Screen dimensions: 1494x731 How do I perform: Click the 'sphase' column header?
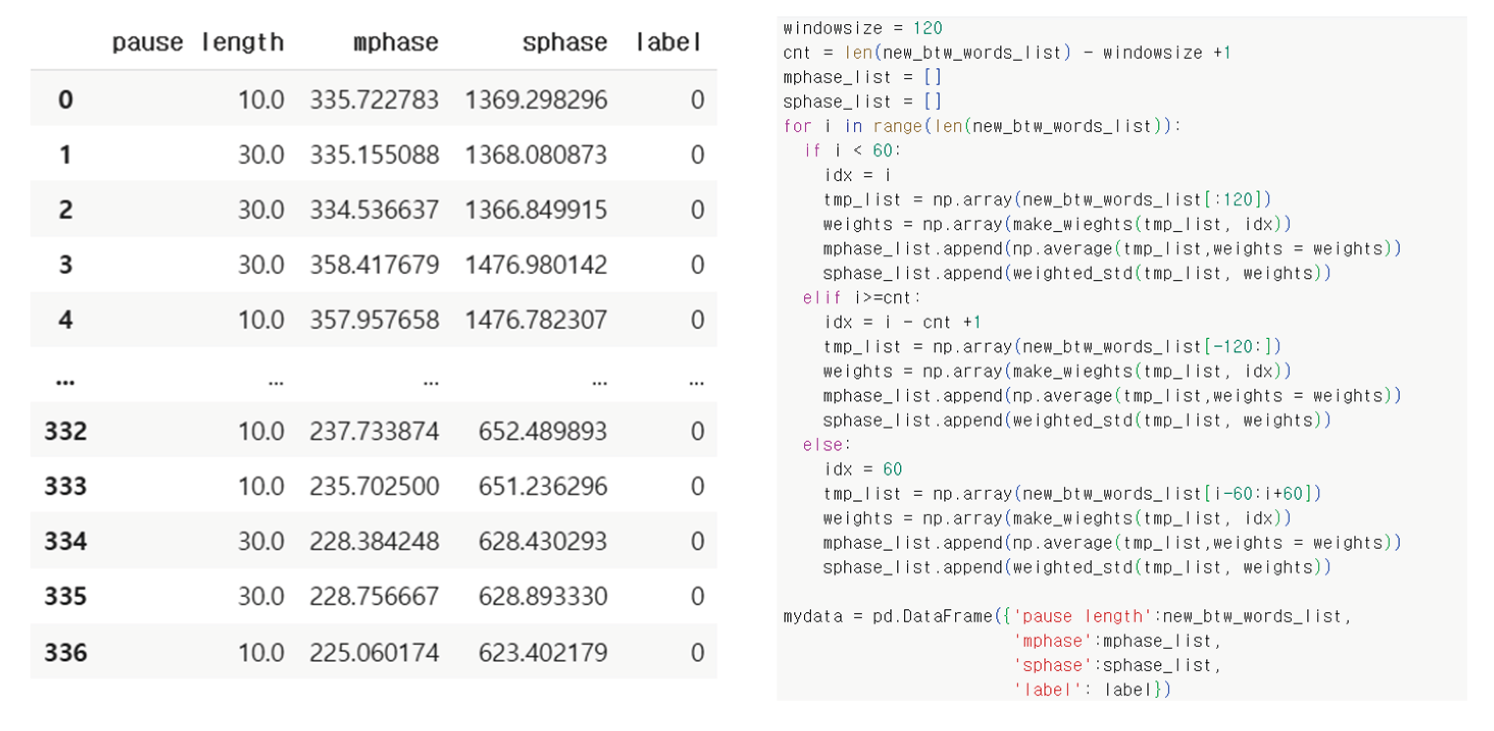coord(565,42)
